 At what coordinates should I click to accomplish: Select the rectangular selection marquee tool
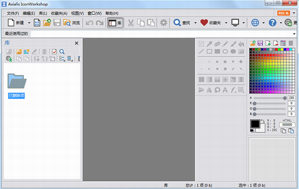point(201,44)
